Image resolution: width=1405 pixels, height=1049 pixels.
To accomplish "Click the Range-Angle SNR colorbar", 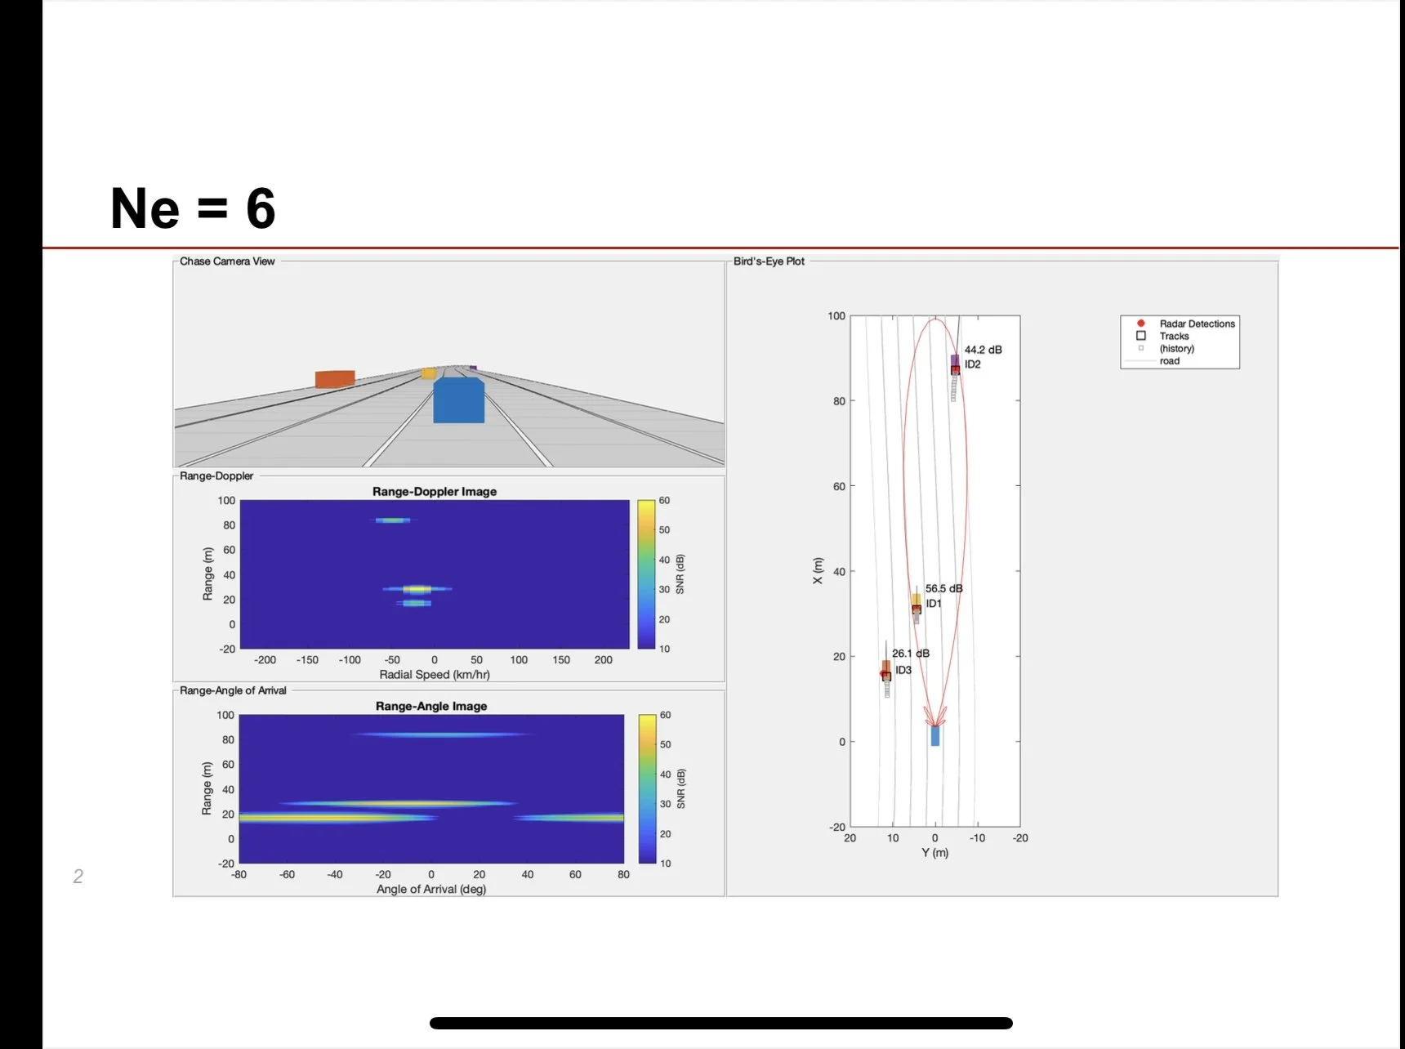I will (x=647, y=789).
